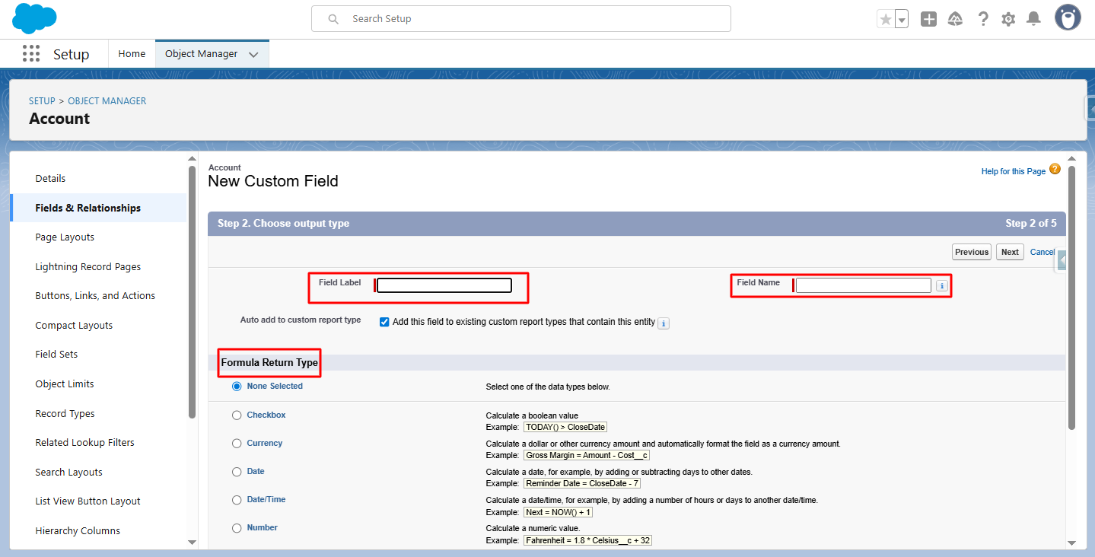Uncheck Auto add to custom report type
Image resolution: width=1095 pixels, height=557 pixels.
coord(384,322)
